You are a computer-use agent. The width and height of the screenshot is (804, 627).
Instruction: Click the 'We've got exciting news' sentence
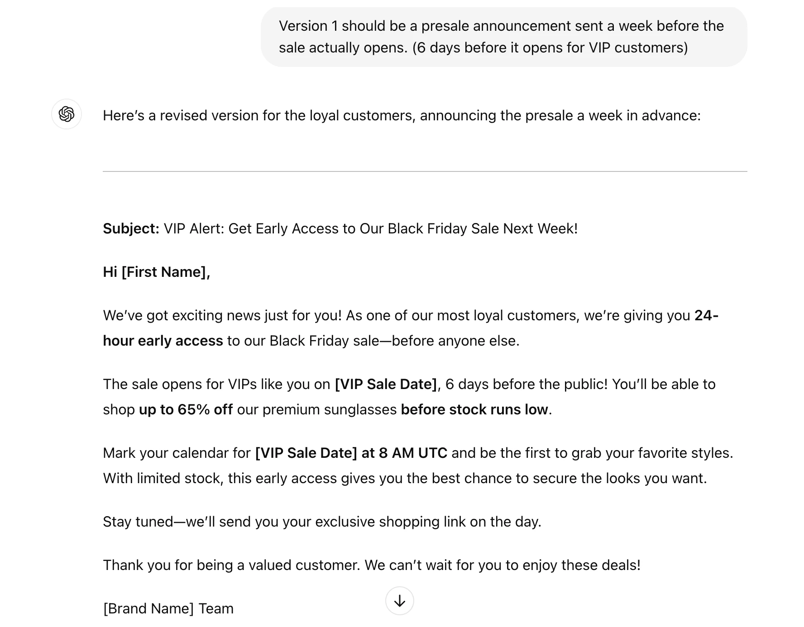click(x=222, y=315)
